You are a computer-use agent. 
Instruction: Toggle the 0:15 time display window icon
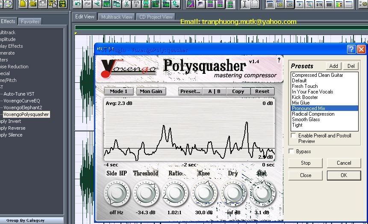click(319, 4)
